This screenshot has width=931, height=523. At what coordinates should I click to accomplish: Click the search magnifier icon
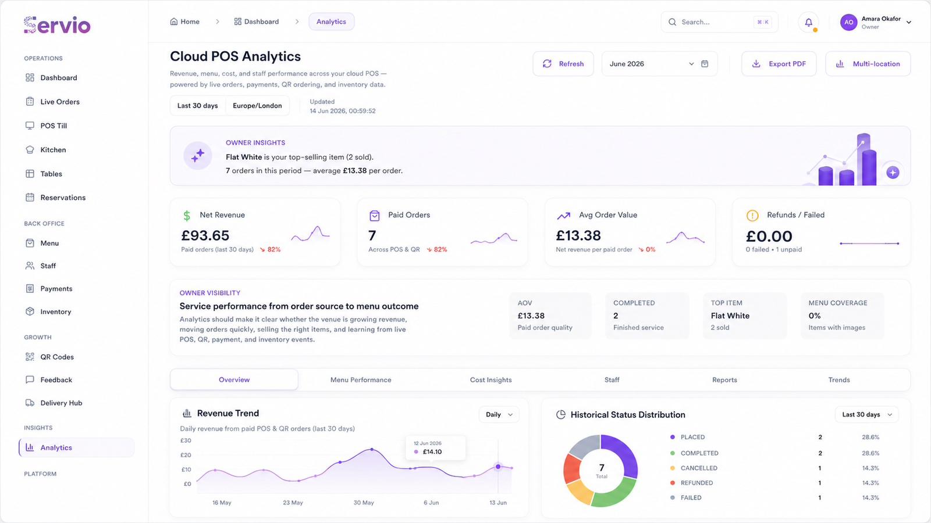coord(673,22)
